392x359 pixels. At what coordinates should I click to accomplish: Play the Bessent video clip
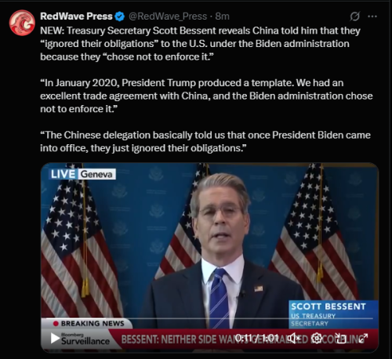click(x=55, y=339)
